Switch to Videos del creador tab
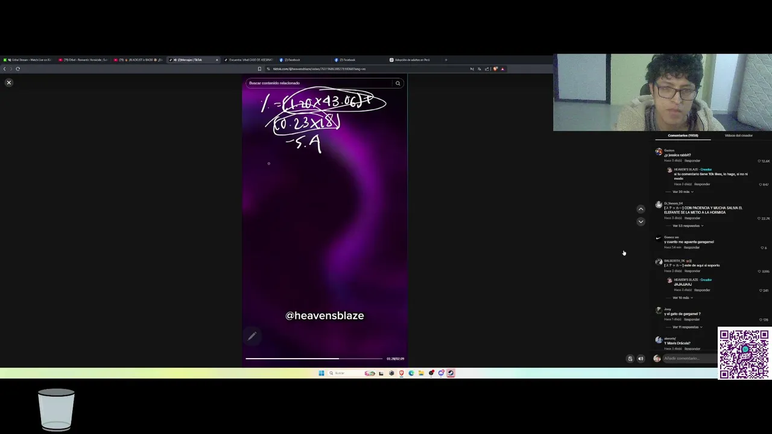 [738, 136]
